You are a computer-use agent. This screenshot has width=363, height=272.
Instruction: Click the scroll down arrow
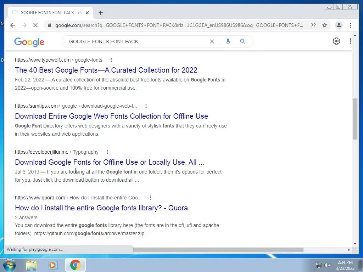click(x=355, y=243)
